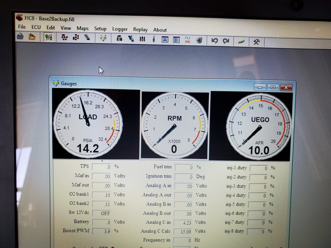
Task: Click the green logger graph icon
Action: (x=241, y=42)
